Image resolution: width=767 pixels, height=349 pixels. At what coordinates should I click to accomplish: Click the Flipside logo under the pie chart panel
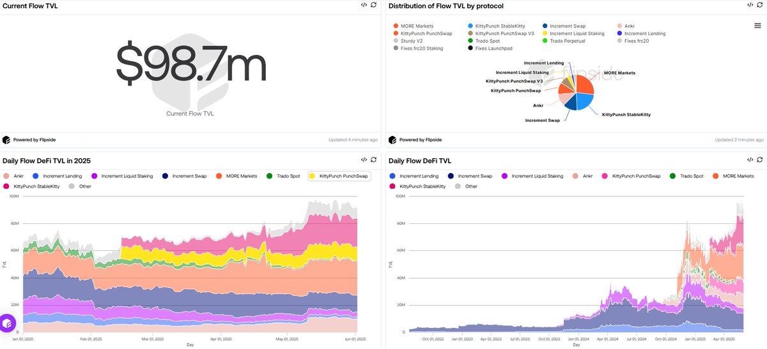coord(392,140)
